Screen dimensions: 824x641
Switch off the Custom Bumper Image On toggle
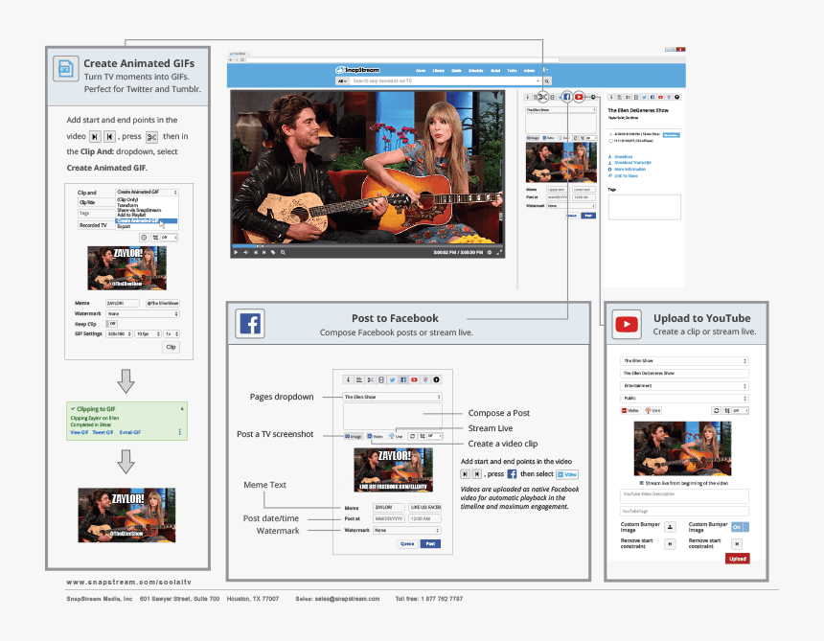[x=740, y=527]
